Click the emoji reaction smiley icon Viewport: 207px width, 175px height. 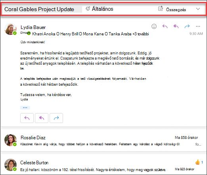(154, 26)
